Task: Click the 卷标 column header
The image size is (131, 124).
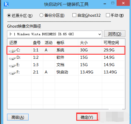Action: click(x=60, y=43)
